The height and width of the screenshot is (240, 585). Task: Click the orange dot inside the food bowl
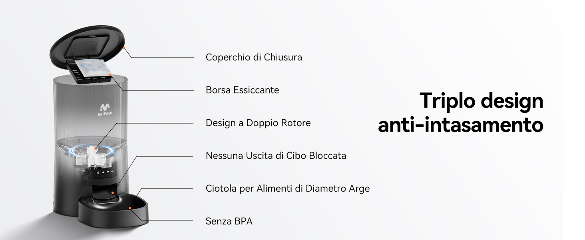click(130, 208)
